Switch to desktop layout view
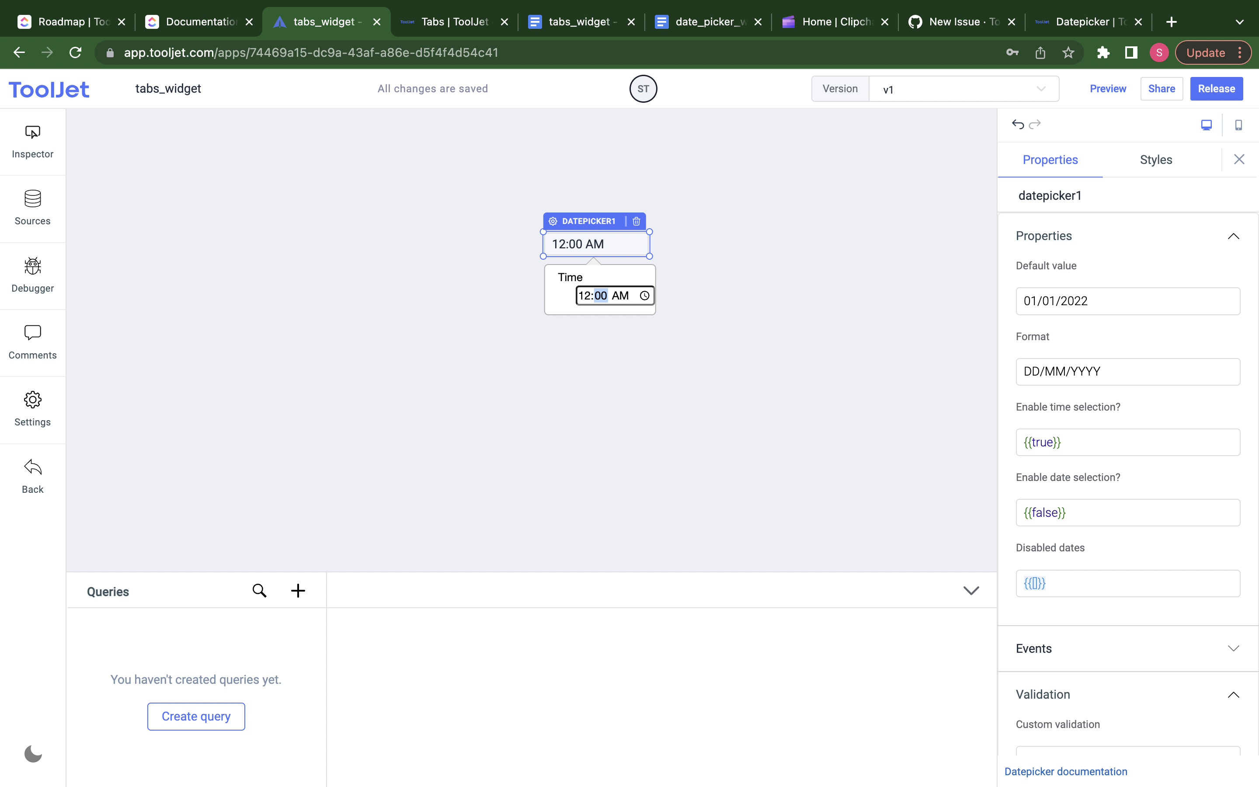1259x787 pixels. tap(1206, 125)
